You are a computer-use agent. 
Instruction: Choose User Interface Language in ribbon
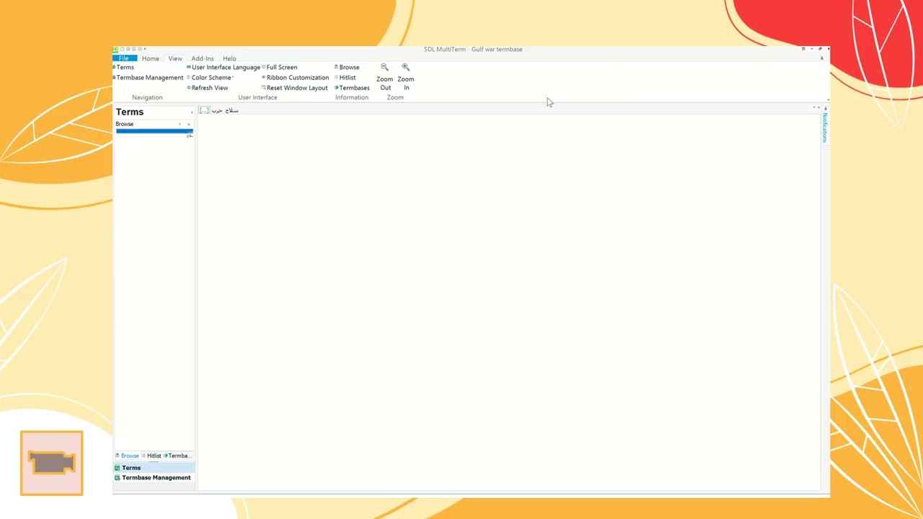[224, 67]
